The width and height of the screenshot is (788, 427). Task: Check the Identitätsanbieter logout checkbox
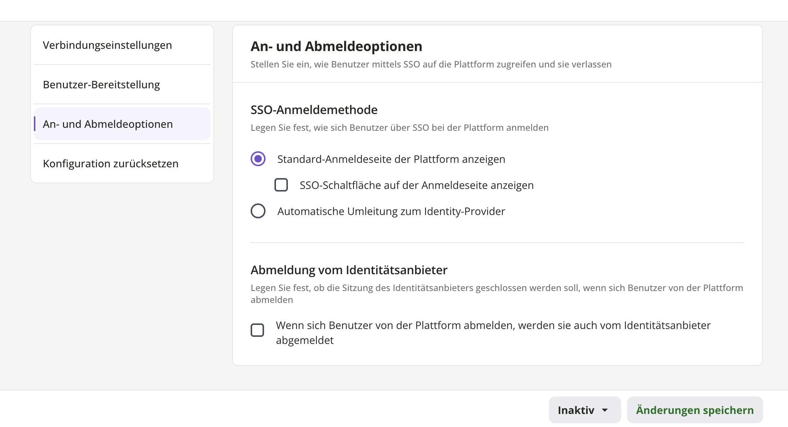(x=257, y=330)
